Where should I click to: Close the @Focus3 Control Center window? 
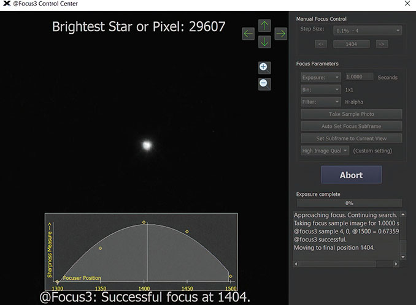[x=407, y=4]
